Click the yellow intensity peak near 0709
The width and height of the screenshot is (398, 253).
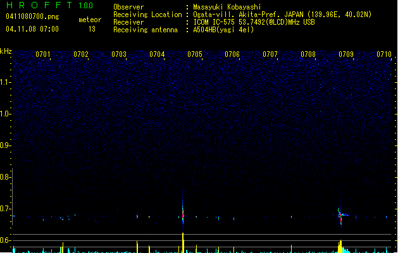pyautogui.click(x=340, y=246)
